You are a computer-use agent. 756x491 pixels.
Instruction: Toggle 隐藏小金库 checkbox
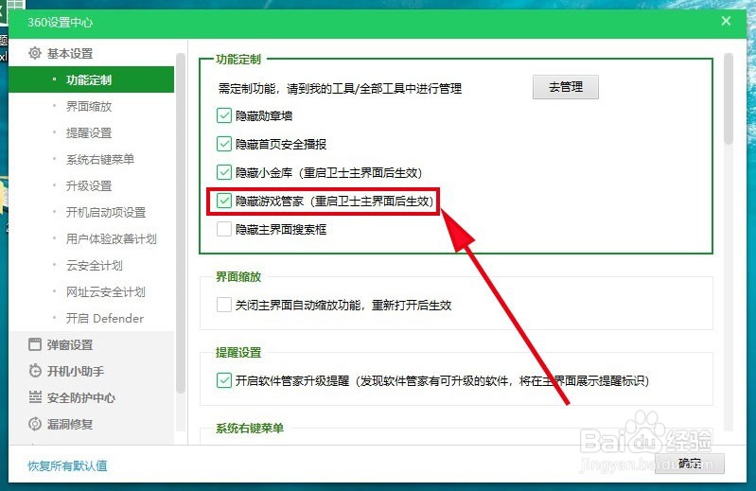pos(223,172)
